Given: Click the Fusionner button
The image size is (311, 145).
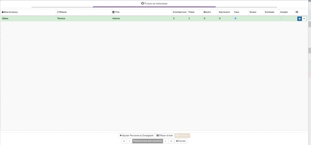Looking at the screenshot, I should pyautogui.click(x=182, y=136).
